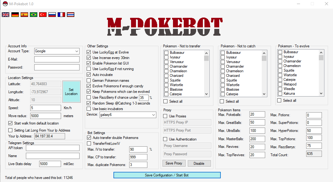The height and width of the screenshot is (182, 333).
Task: Check Venusaur in Not to catch list
Action: point(223,62)
